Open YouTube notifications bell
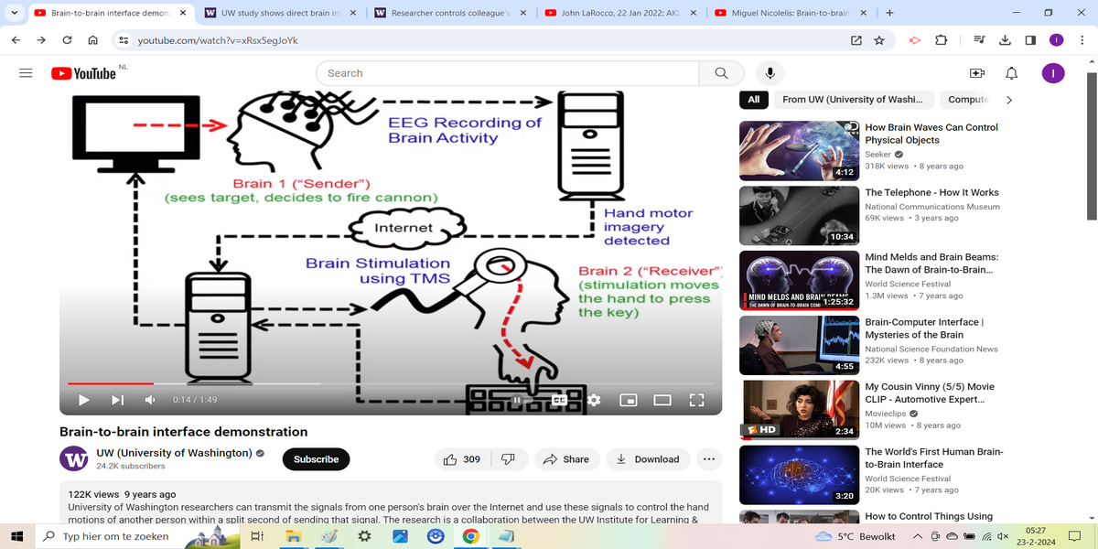The width and height of the screenshot is (1098, 549). (1011, 73)
